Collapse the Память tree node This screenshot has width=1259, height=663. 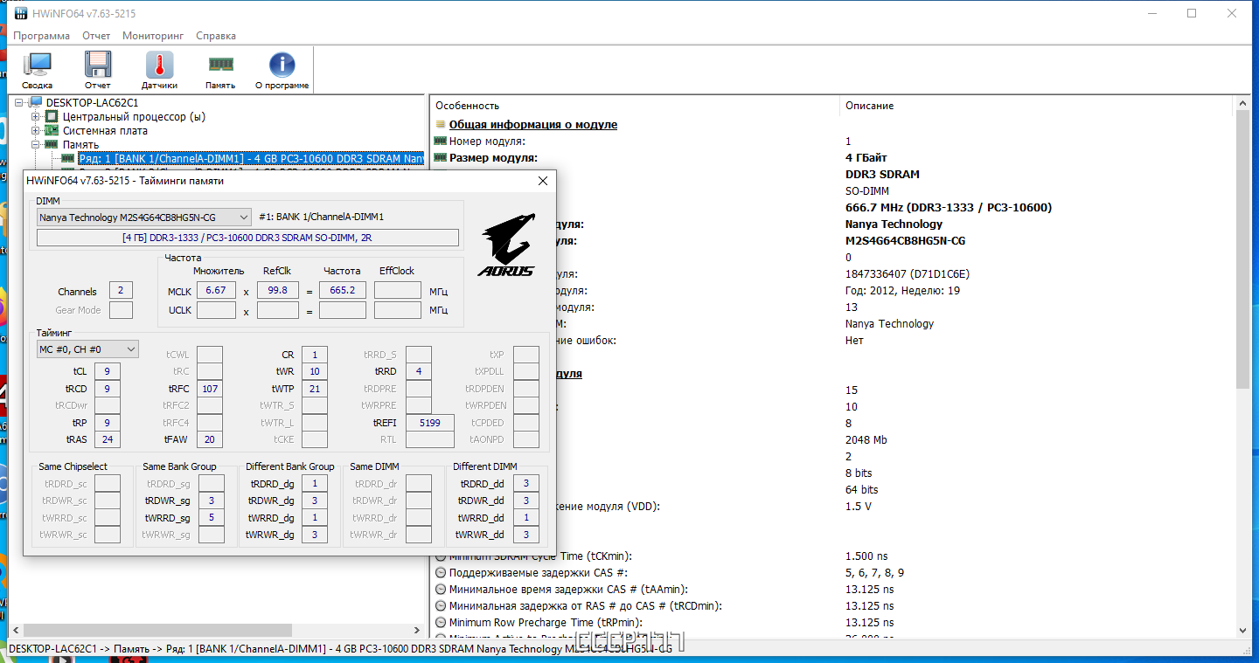[36, 144]
